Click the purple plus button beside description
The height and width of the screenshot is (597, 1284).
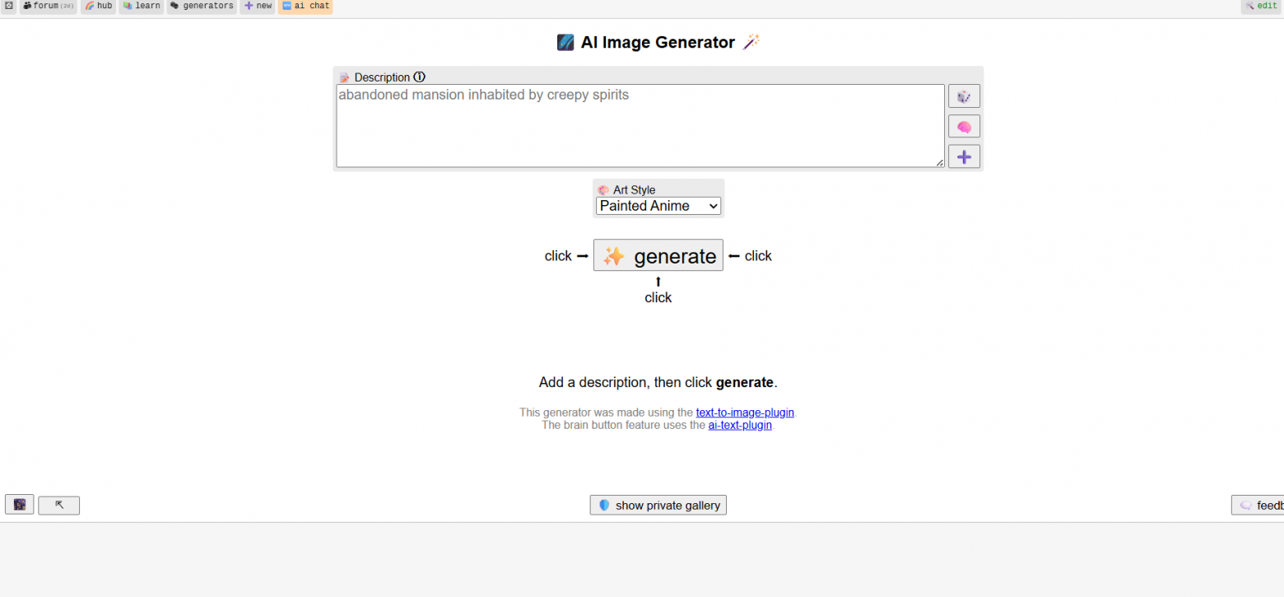pos(964,156)
